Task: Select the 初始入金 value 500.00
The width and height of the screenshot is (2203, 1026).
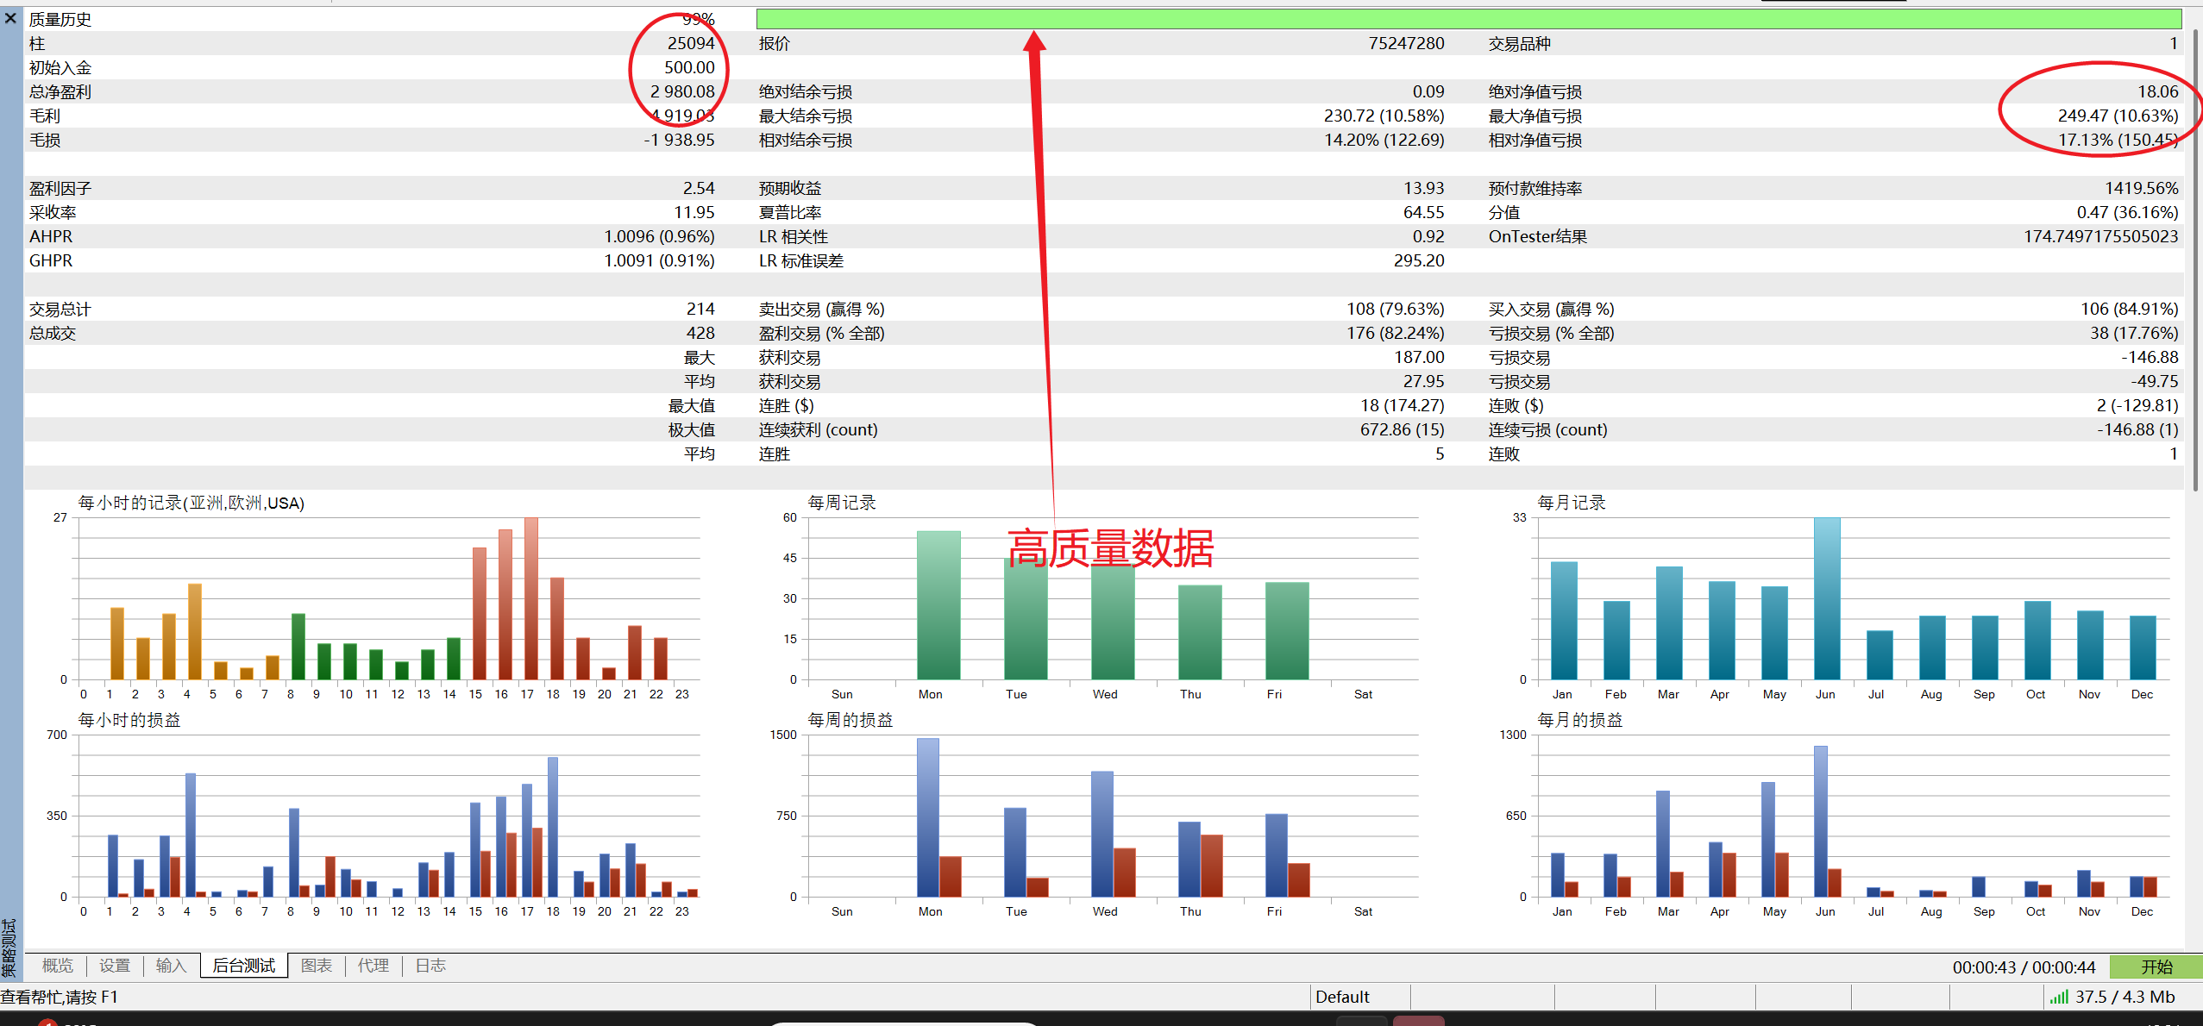Action: point(689,67)
